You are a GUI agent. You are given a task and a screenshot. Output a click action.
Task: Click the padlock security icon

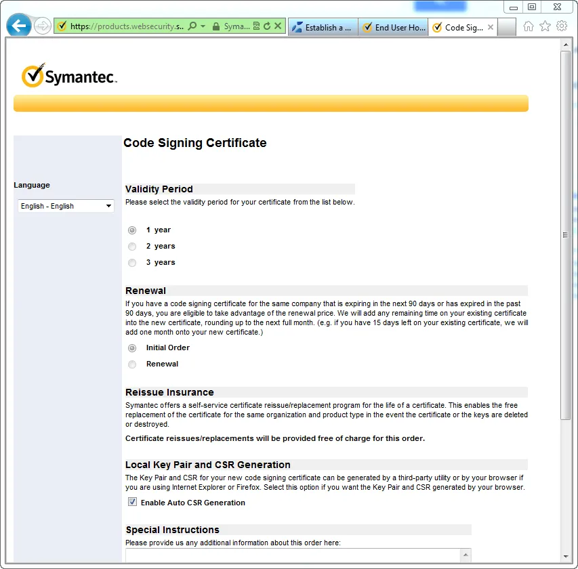click(216, 26)
